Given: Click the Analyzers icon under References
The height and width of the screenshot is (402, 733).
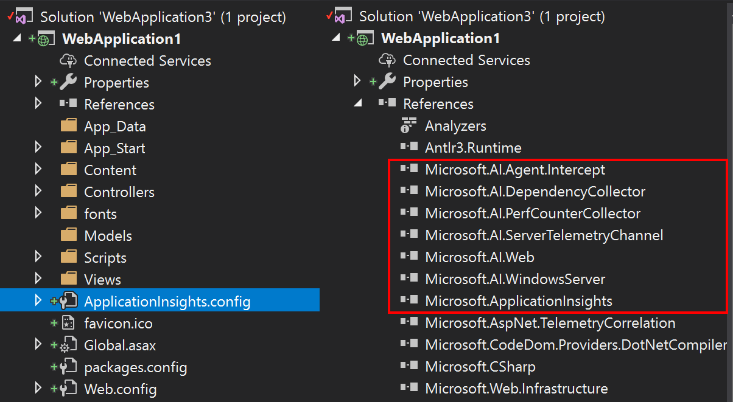Looking at the screenshot, I should click(409, 126).
